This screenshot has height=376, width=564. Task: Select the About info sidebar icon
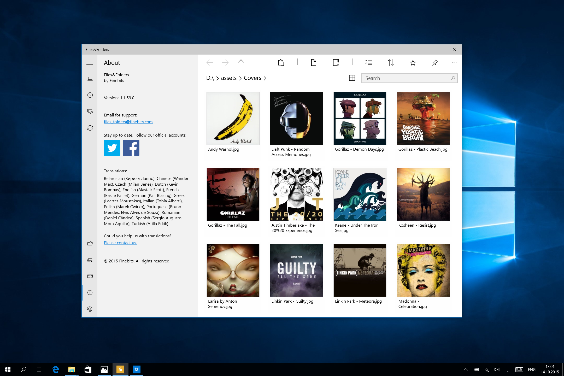90,293
